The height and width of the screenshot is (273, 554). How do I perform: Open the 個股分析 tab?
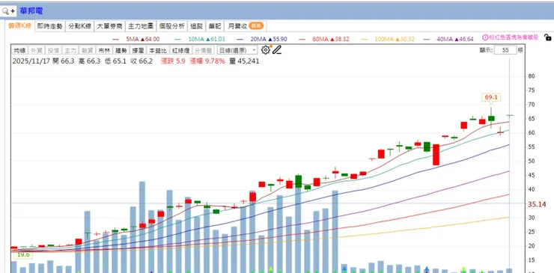pos(171,26)
